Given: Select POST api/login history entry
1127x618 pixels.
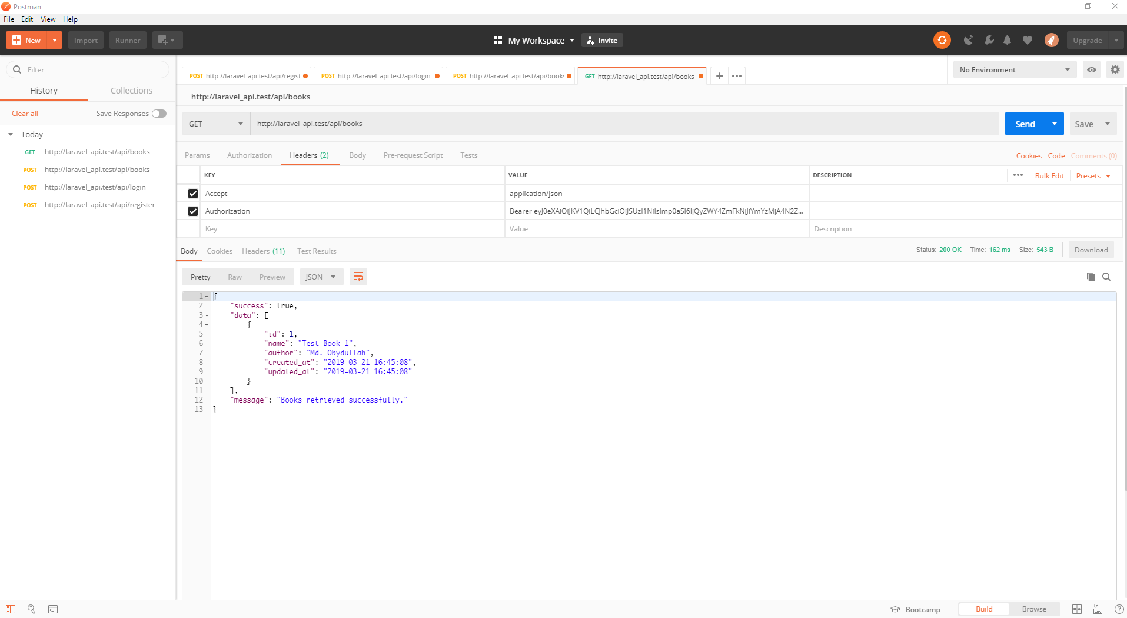Looking at the screenshot, I should 88,187.
